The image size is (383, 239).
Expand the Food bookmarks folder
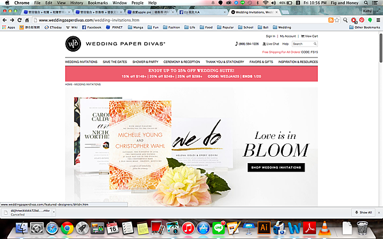click(206, 27)
